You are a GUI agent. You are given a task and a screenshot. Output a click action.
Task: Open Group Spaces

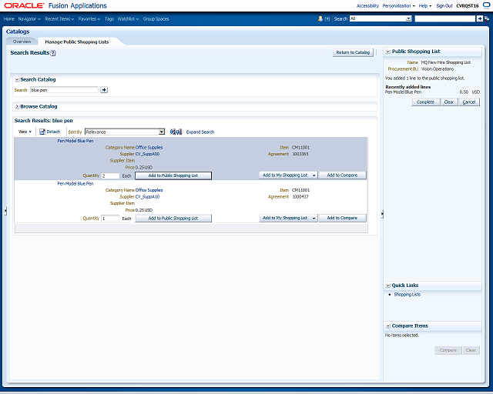pos(156,18)
